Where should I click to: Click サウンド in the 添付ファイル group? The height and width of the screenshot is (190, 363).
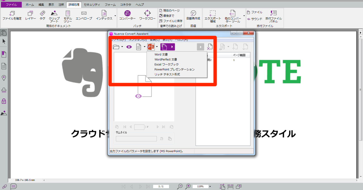coord(255,19)
